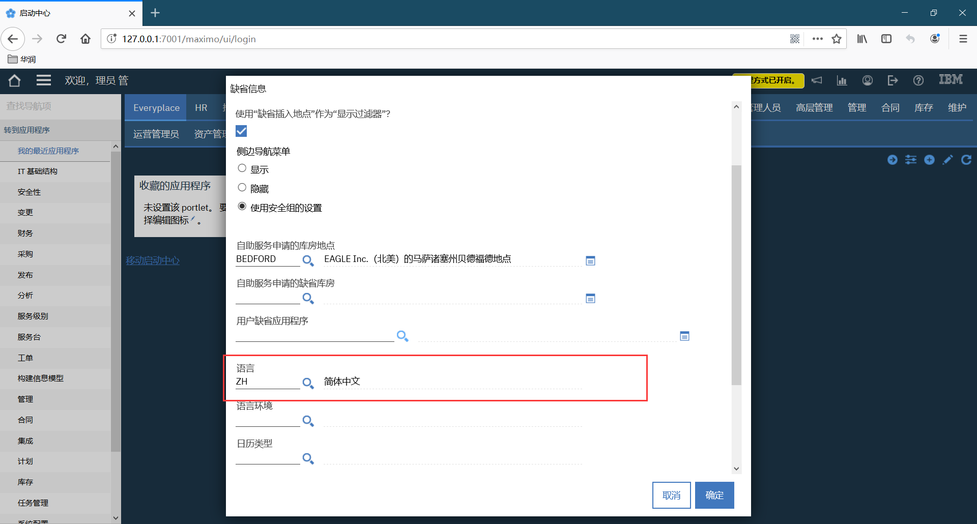Click the announcements megaphone icon
This screenshot has height=524, width=977.
(x=817, y=80)
